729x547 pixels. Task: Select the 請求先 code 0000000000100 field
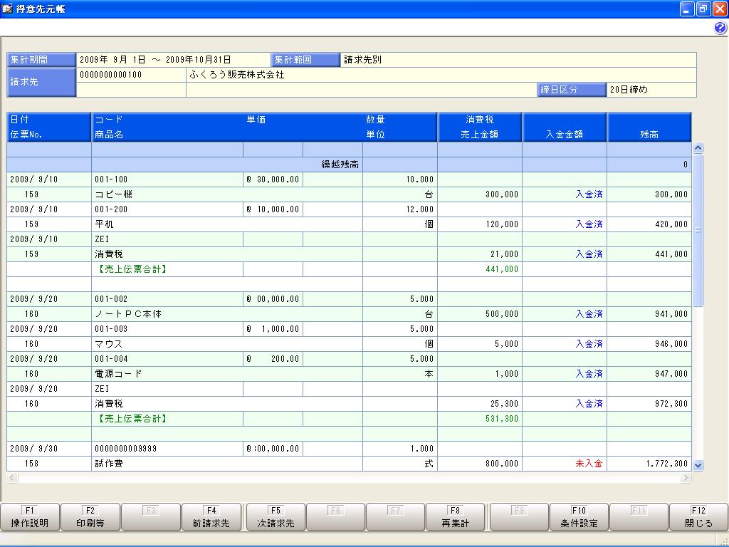(x=131, y=75)
